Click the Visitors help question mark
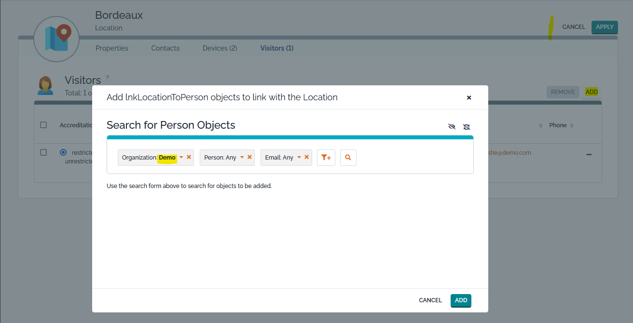633x323 pixels. 107,77
